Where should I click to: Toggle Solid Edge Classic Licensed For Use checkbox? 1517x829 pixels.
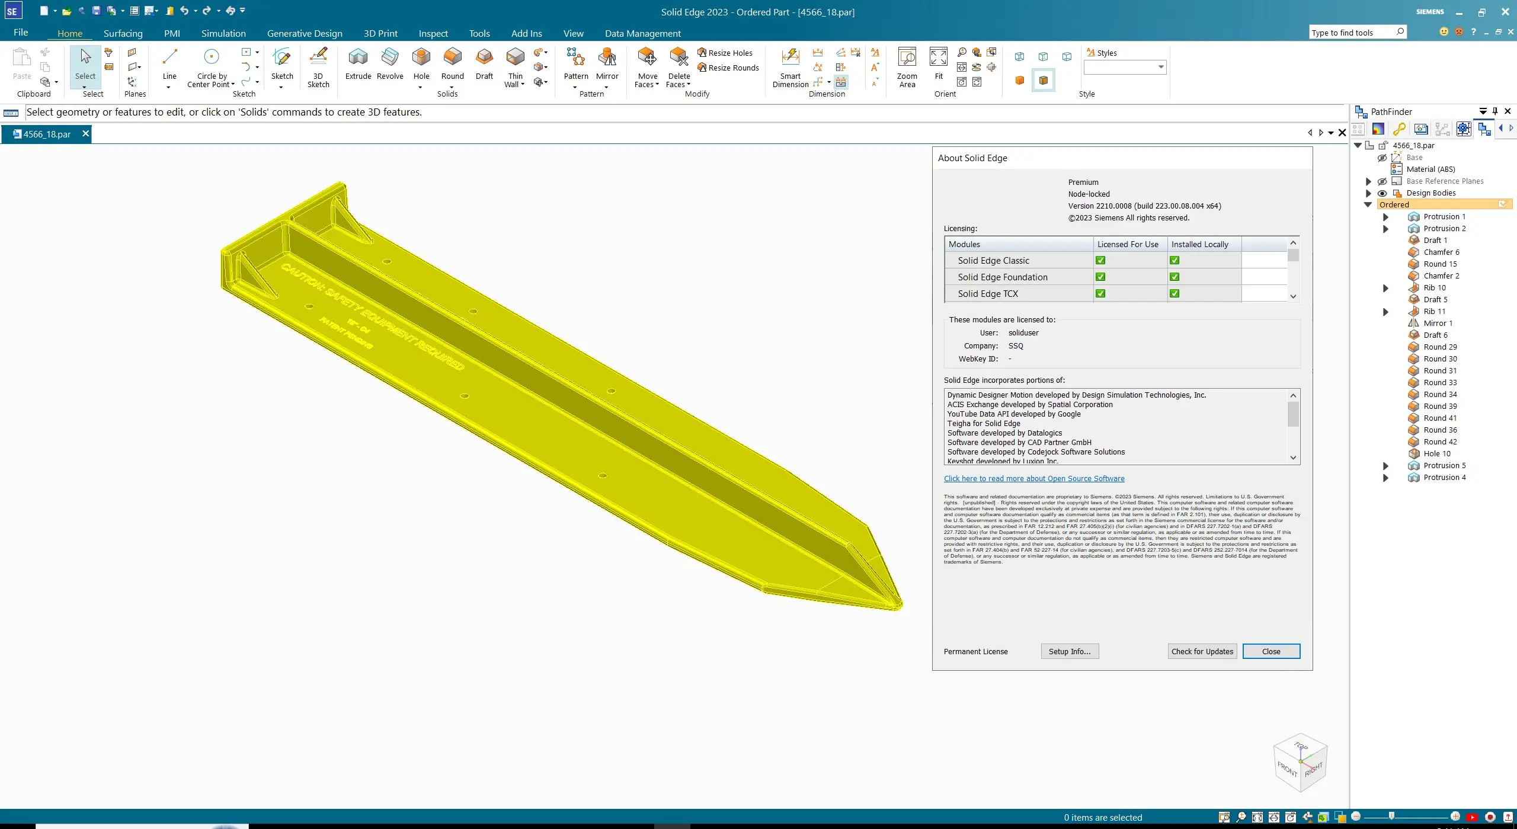tap(1100, 260)
